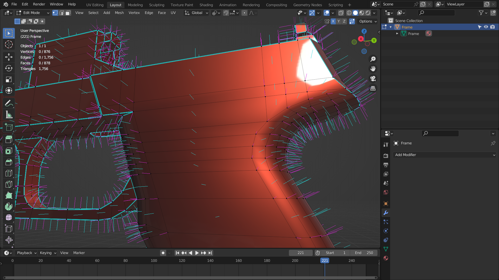This screenshot has width=499, height=280.
Task: Toggle X-ray display
Action: [341, 13]
